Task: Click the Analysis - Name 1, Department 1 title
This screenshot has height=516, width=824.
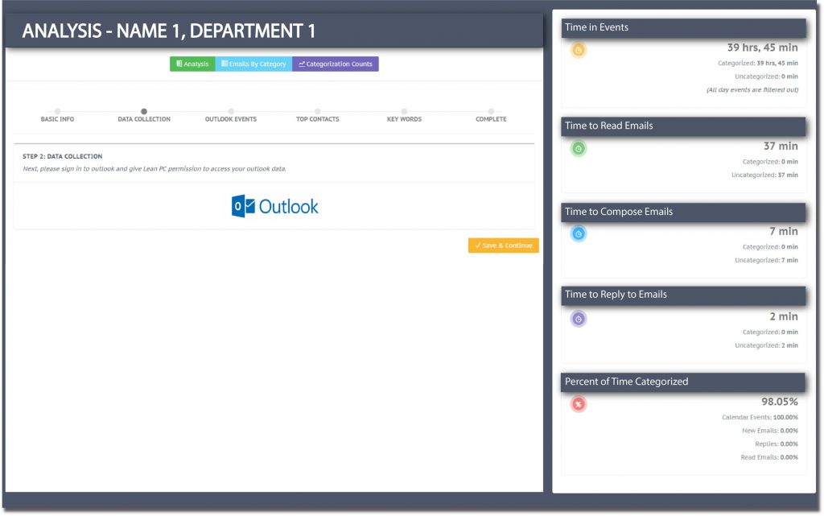Action: (x=169, y=31)
